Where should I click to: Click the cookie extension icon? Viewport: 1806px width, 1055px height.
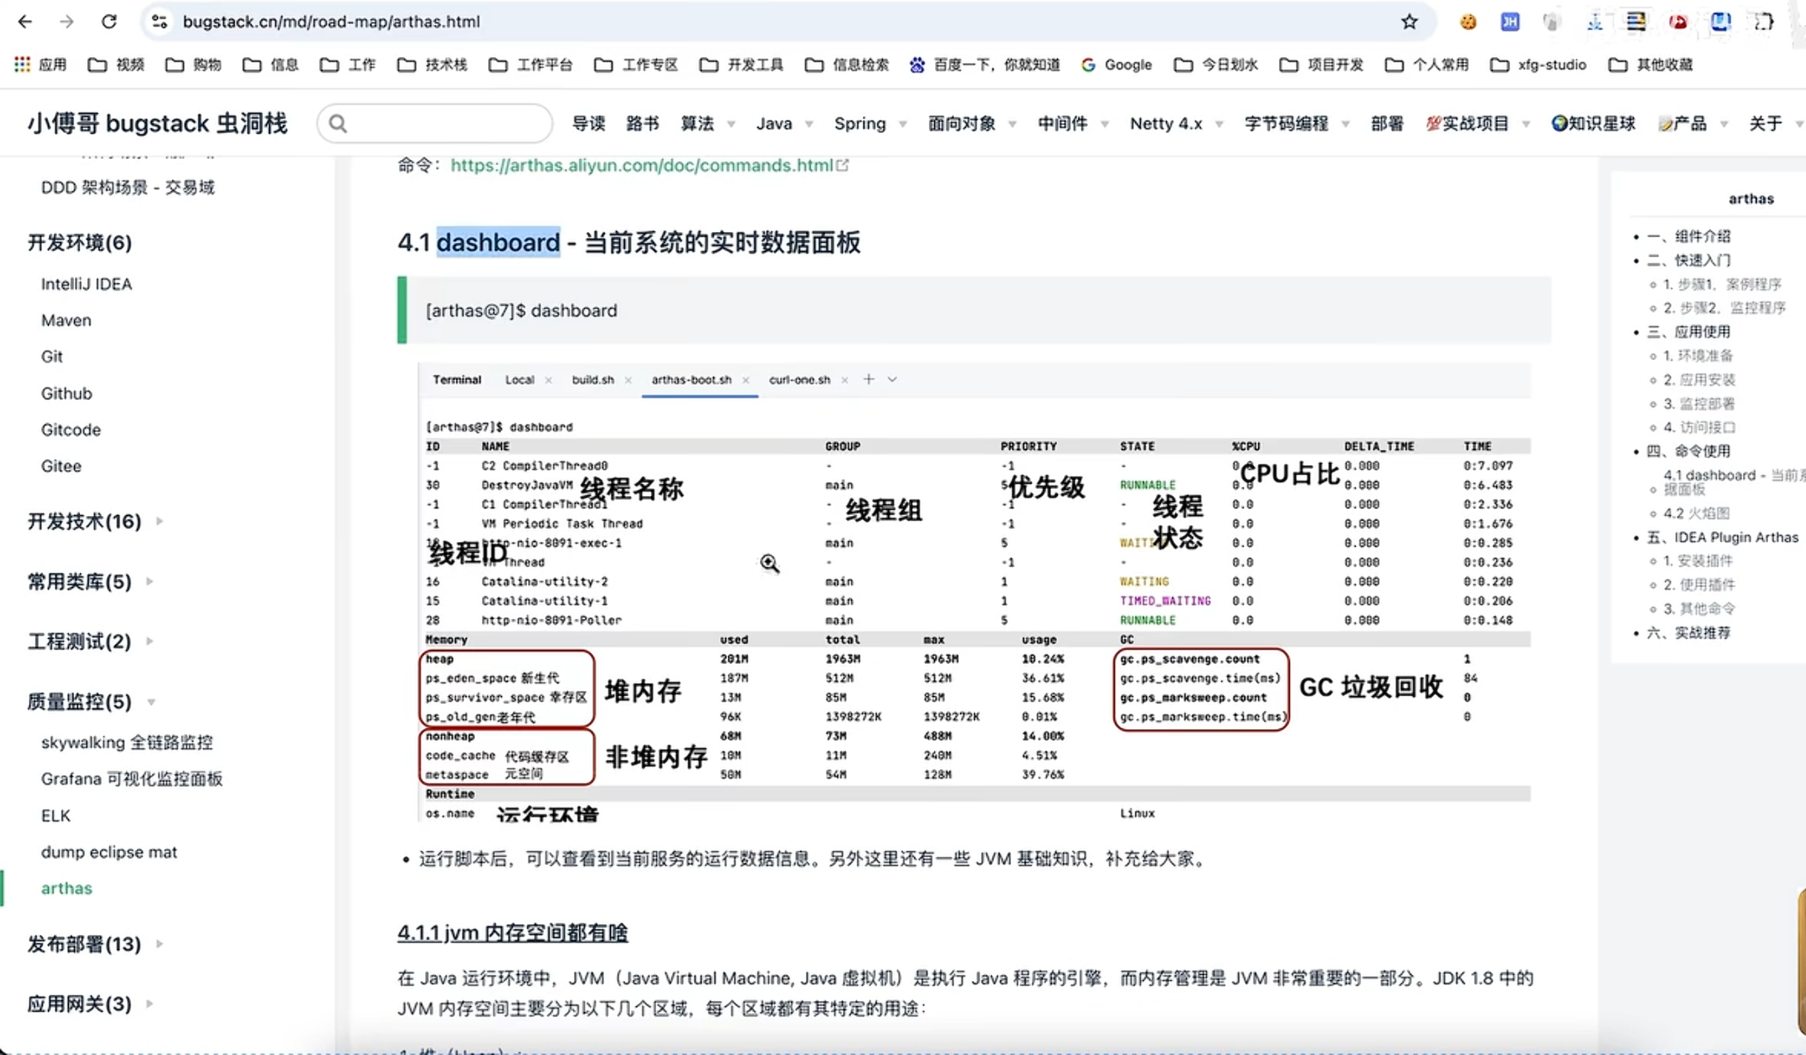tap(1468, 21)
